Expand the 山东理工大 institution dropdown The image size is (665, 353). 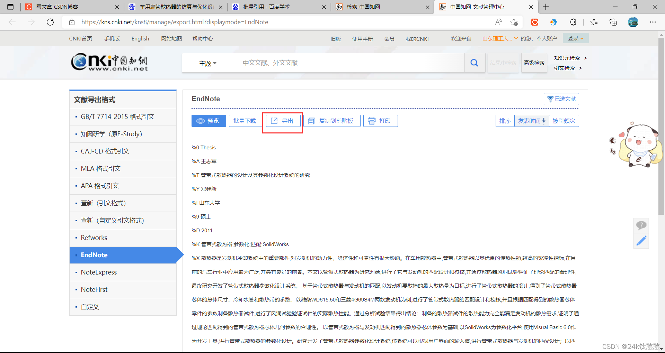pos(500,38)
